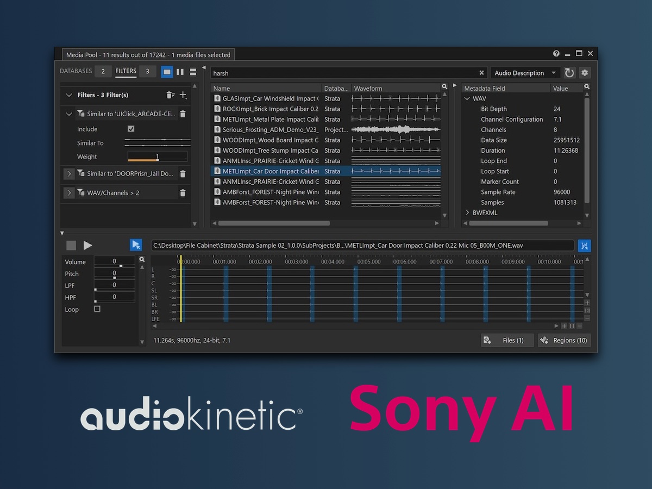Select the single view layout icon
652x489 pixels.
[x=166, y=71]
